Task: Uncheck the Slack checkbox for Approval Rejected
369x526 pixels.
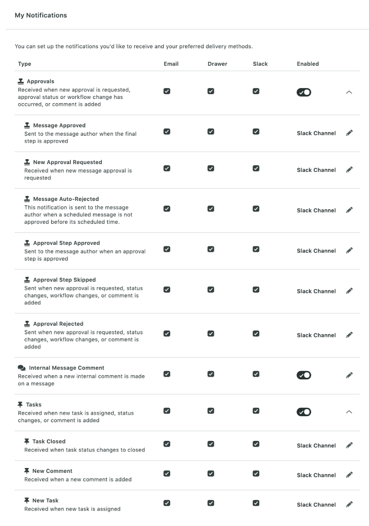Action: tap(256, 334)
